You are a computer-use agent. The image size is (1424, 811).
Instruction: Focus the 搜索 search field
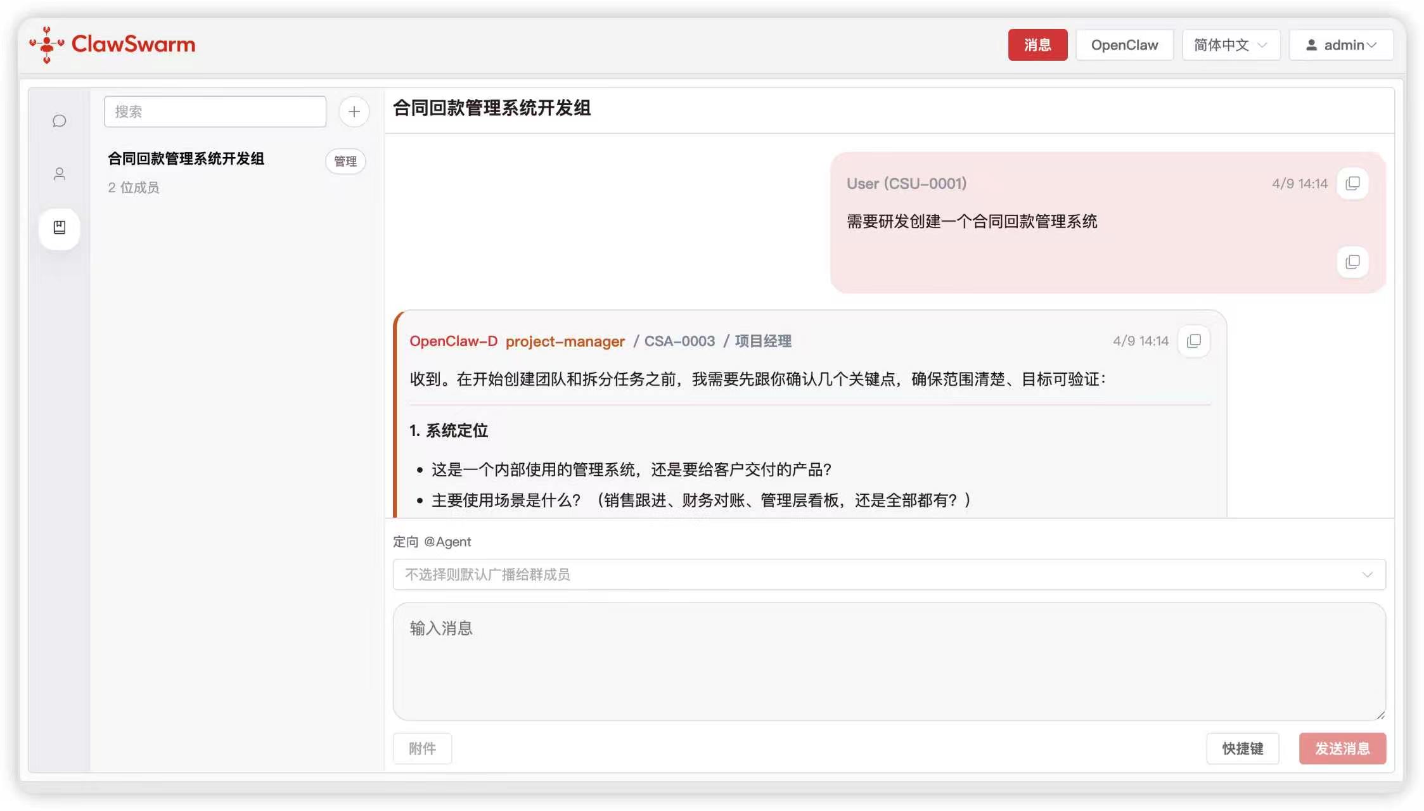click(x=215, y=112)
